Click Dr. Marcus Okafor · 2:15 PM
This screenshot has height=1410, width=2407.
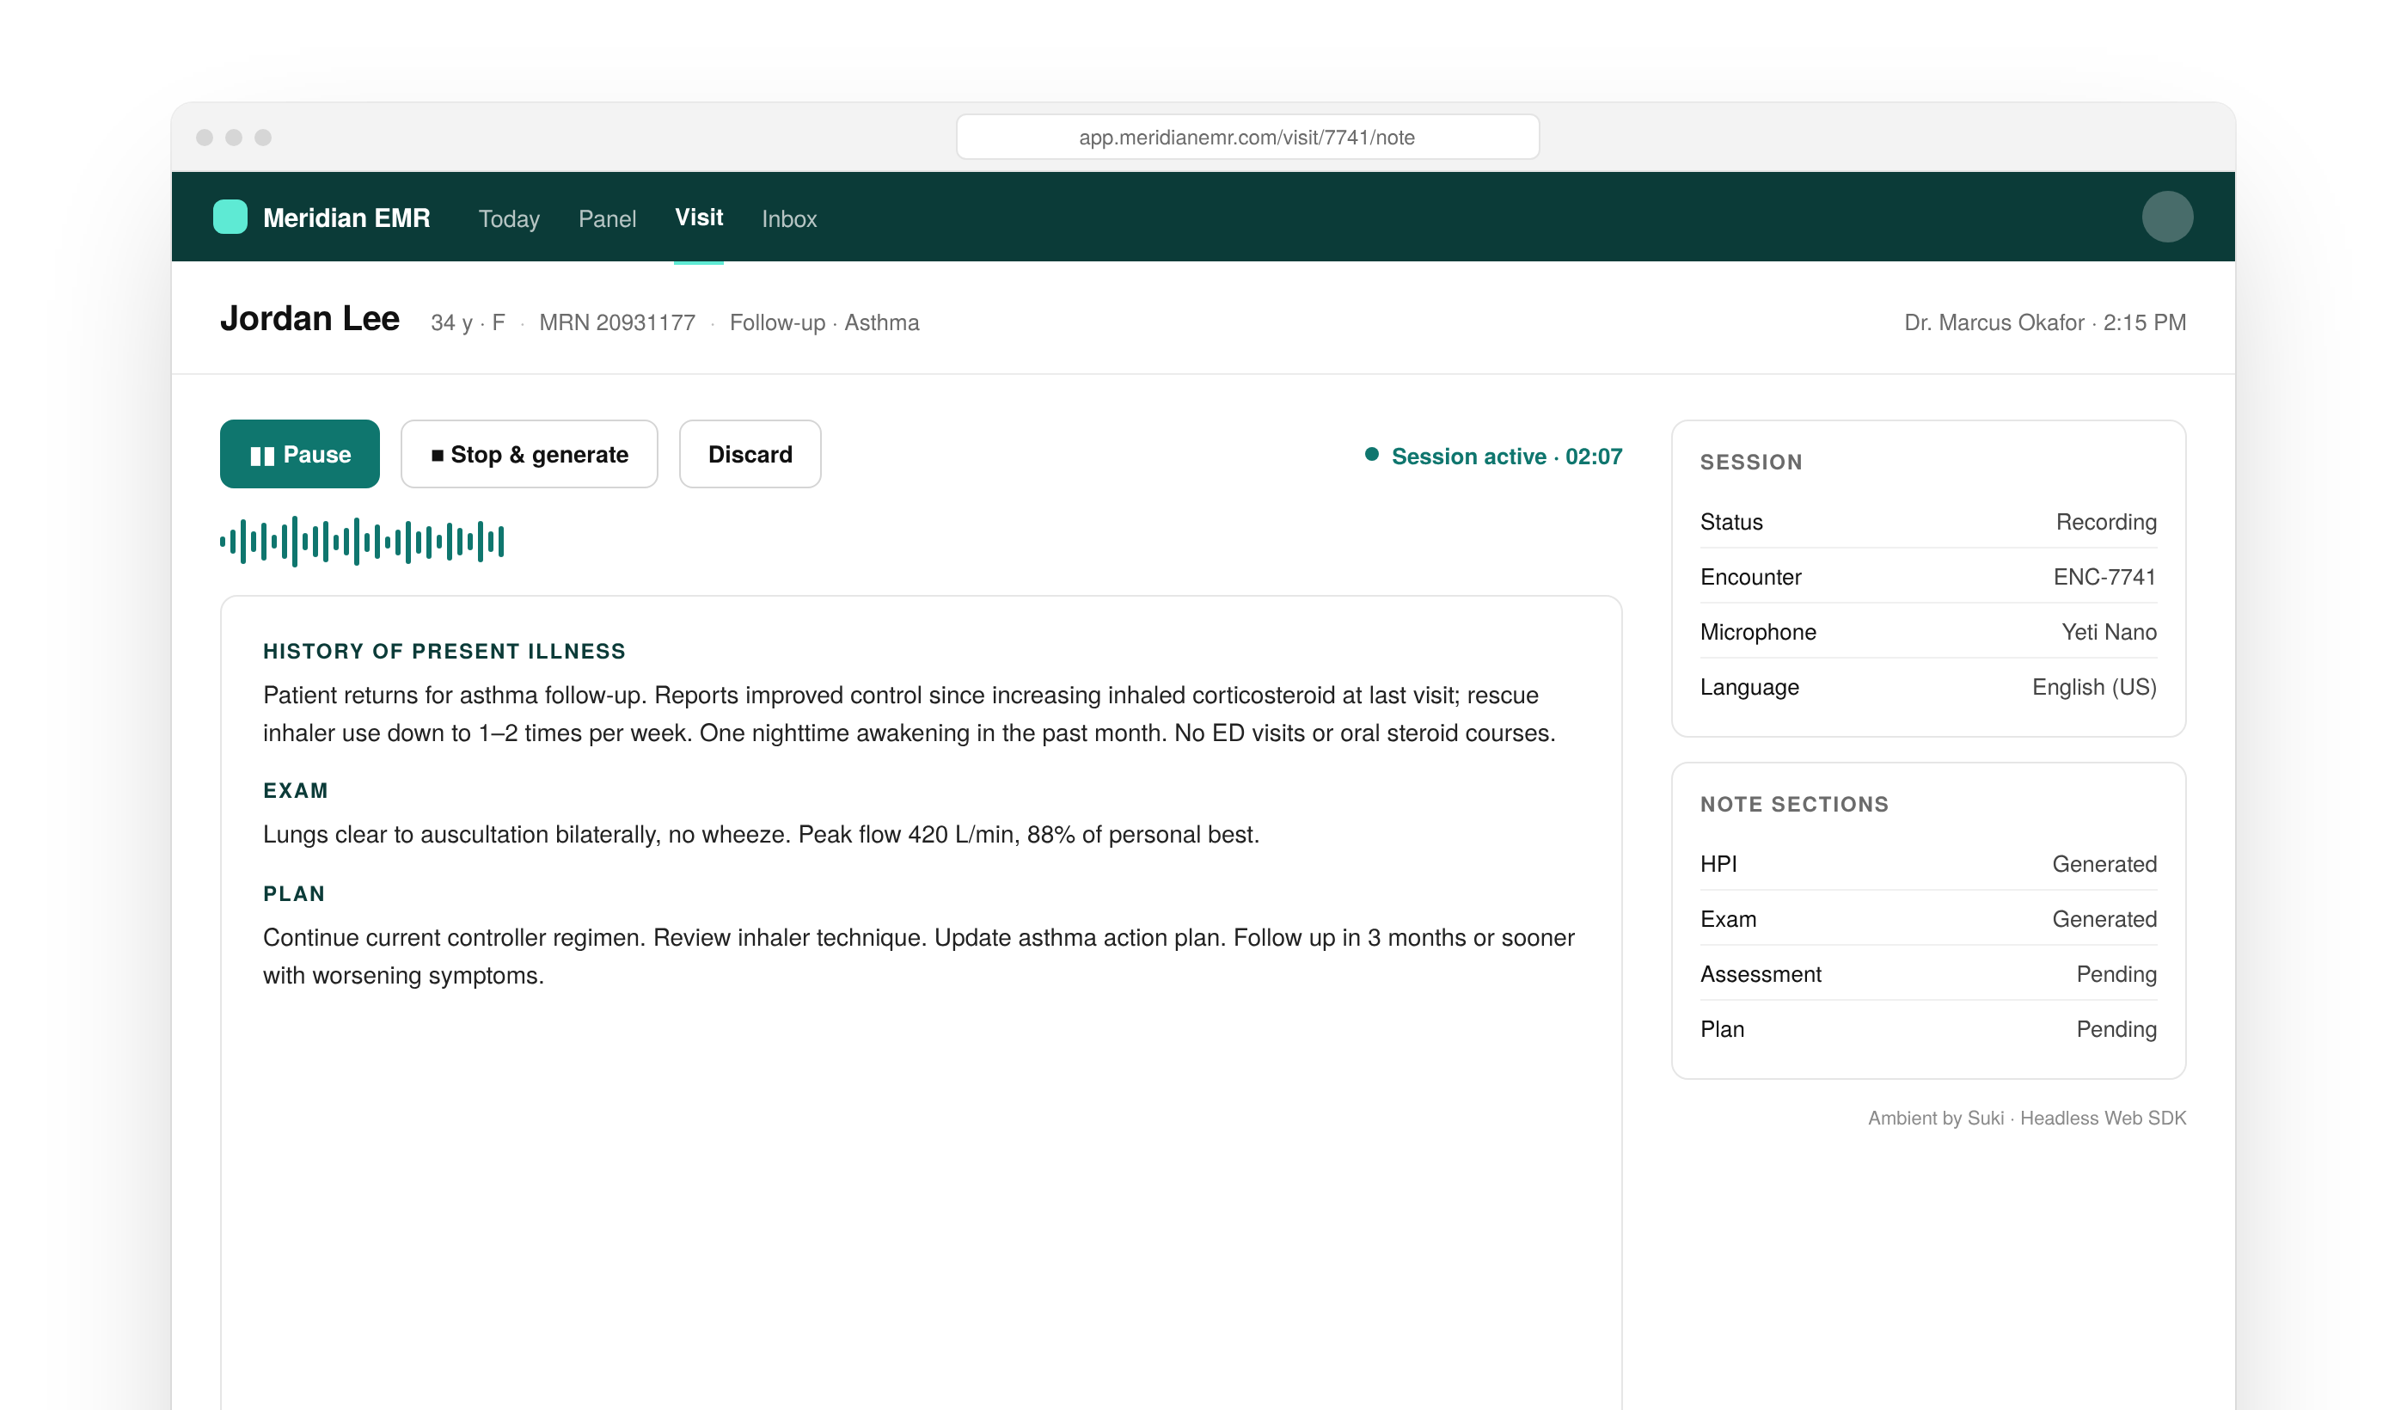[2045, 323]
